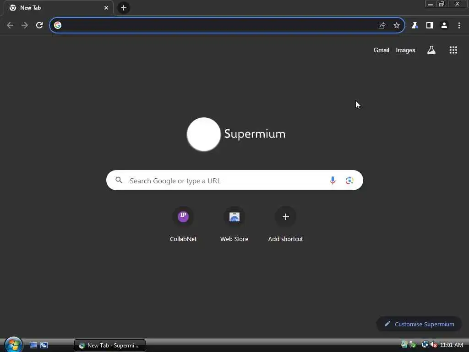The width and height of the screenshot is (469, 352).
Task: Open the Gmail link
Action: pyautogui.click(x=381, y=50)
